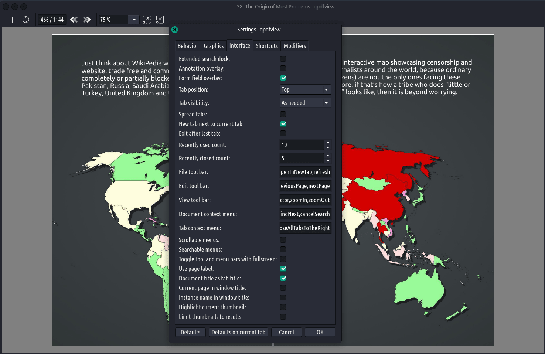The image size is (545, 354).
Task: Open the Shortcuts tab
Action: [267, 46]
